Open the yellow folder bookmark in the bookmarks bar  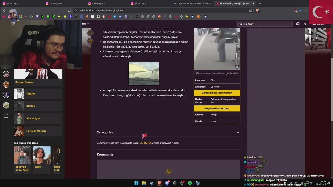click(187, 16)
